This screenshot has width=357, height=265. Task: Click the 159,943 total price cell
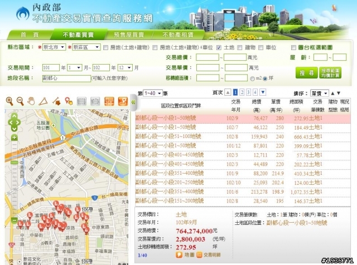click(259, 136)
